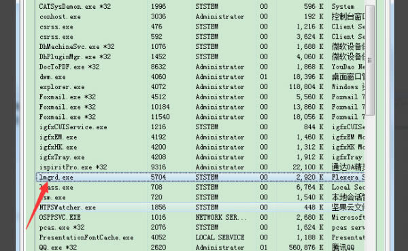Select the igfxHK.exe process row
408x251 pixels.
[201, 147]
